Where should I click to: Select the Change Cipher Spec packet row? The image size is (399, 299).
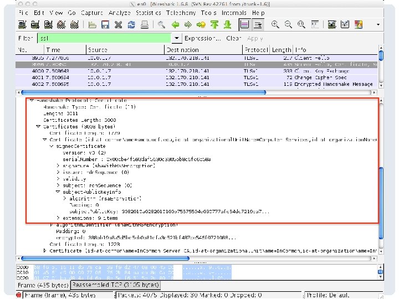(x=196, y=78)
